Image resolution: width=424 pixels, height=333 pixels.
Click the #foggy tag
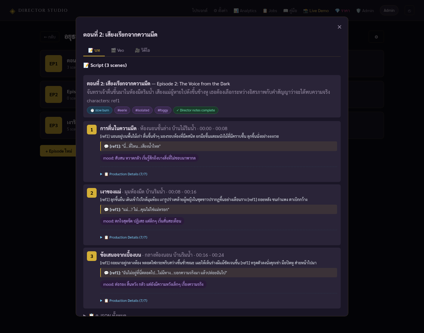[163, 110]
